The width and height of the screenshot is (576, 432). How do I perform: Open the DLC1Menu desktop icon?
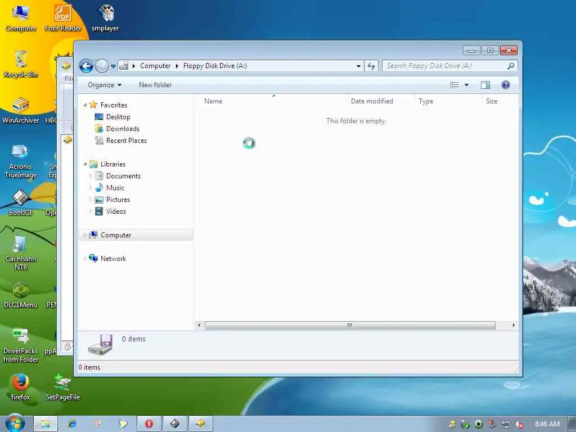tap(21, 295)
